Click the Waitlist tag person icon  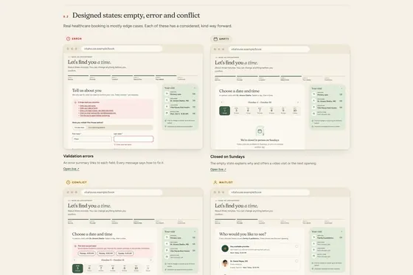coord(215,182)
